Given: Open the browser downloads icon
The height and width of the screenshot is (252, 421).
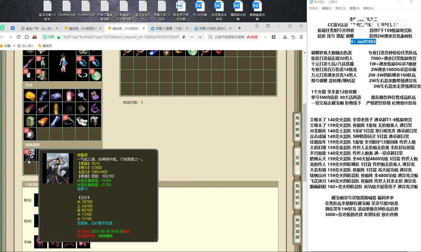Looking at the screenshot, I should pos(285,37).
